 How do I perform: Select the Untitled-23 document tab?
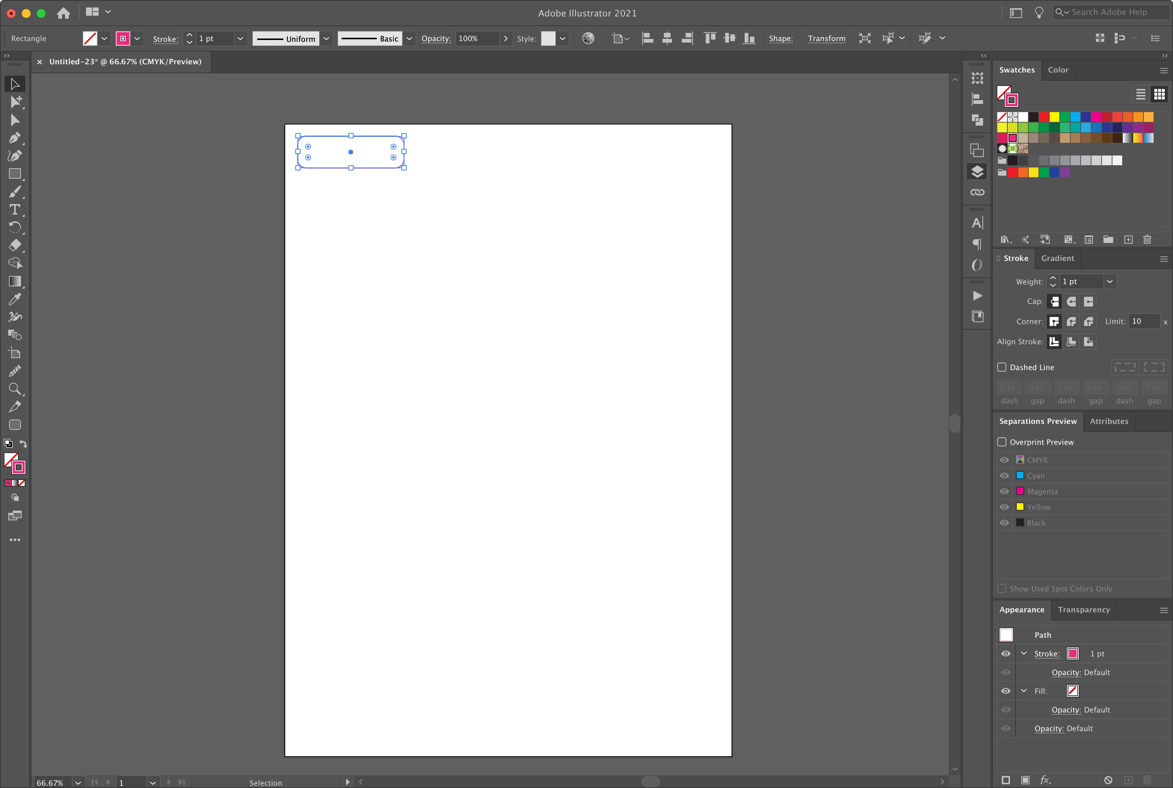pos(125,61)
